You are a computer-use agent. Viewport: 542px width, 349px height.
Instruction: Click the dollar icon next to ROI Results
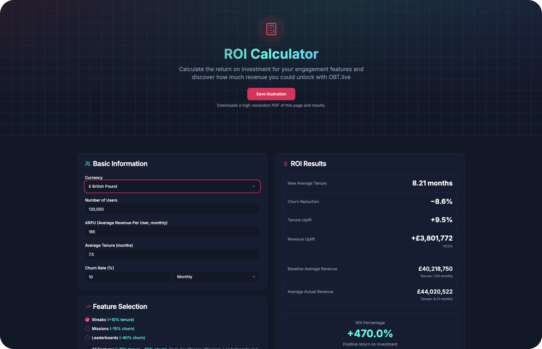pos(285,163)
